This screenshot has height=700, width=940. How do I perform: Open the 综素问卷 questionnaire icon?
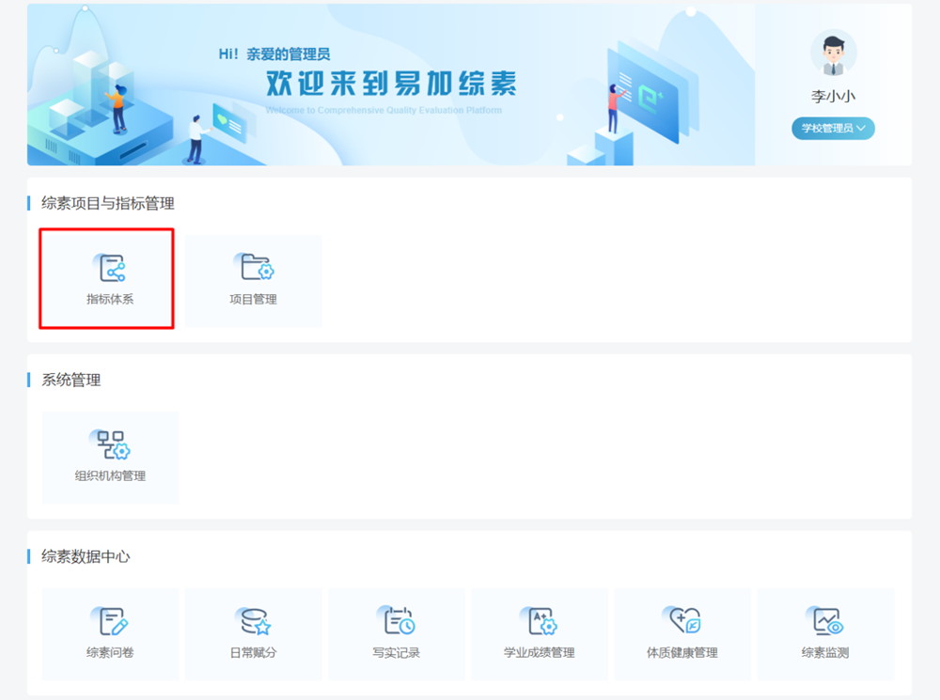point(110,620)
